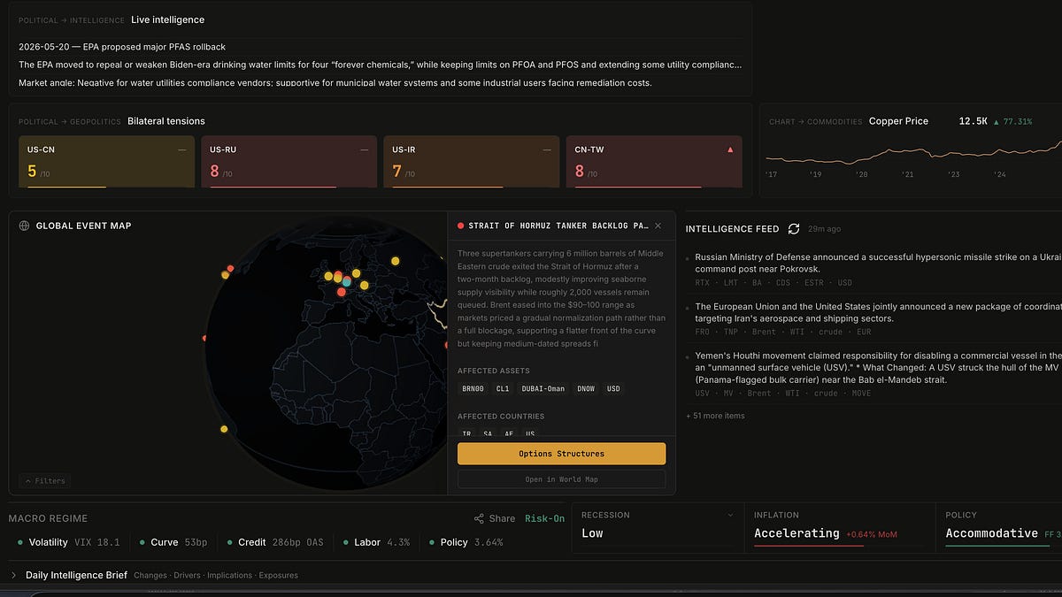
Task: Click the TNP ticker tag in the feed
Action: [730, 332]
